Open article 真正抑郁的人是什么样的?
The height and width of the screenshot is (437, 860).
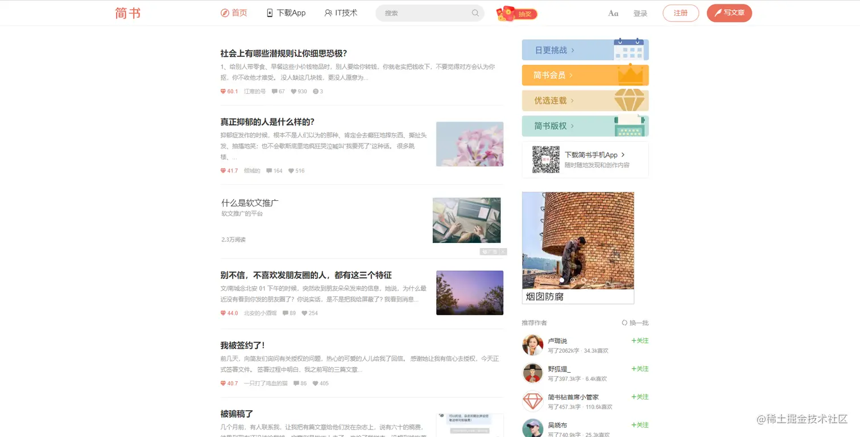pyautogui.click(x=267, y=122)
